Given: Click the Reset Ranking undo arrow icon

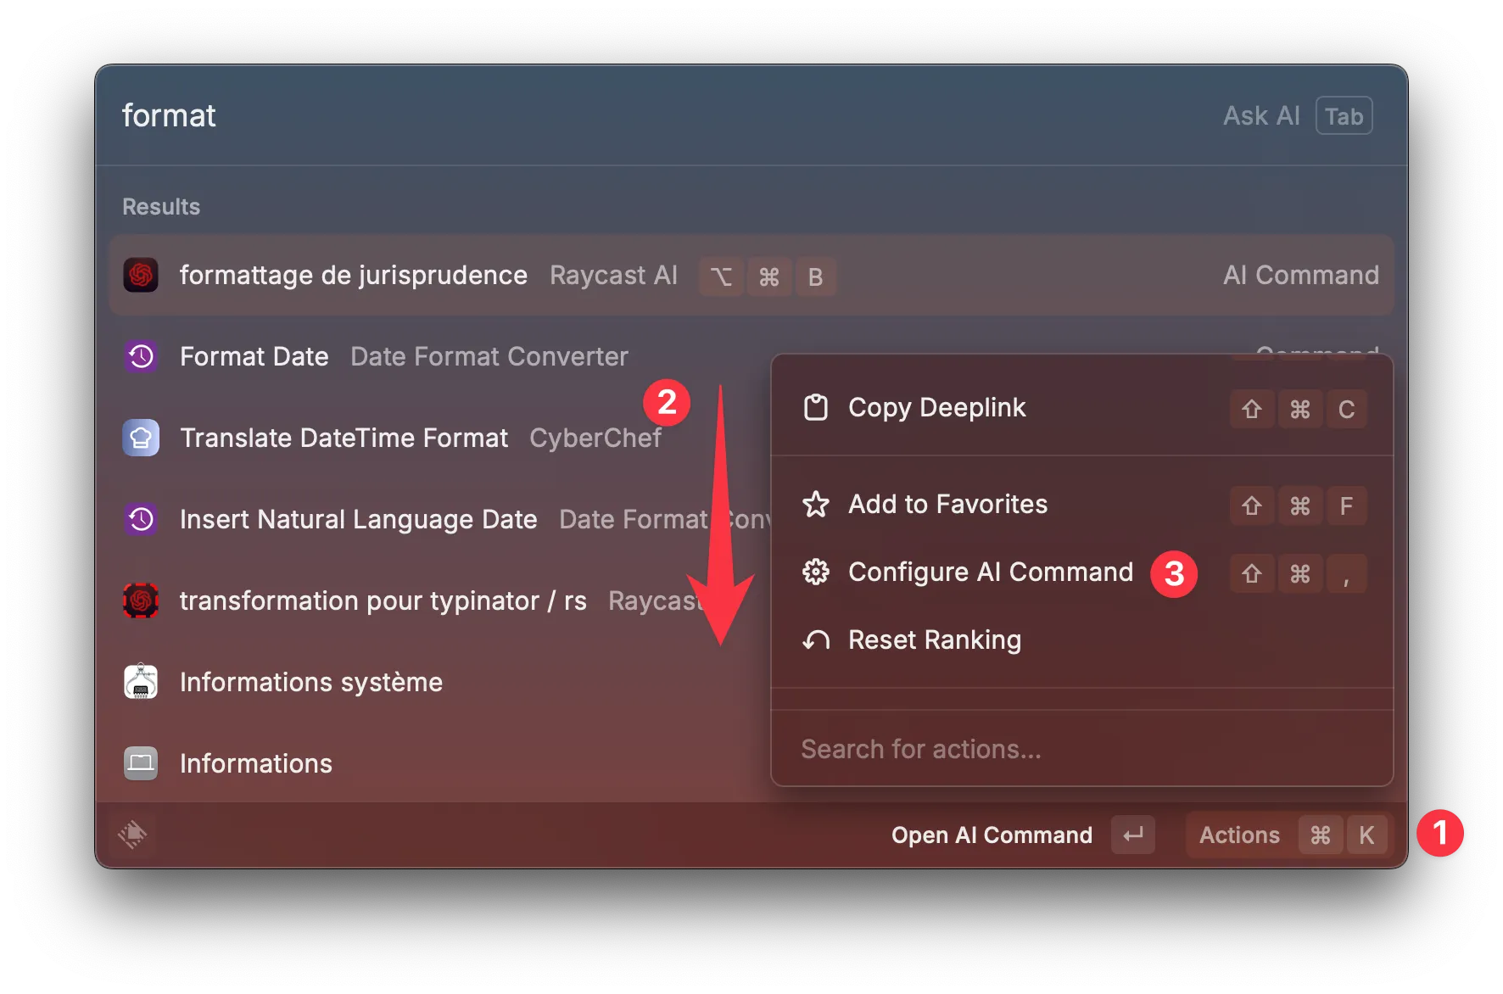Looking at the screenshot, I should click(816, 640).
